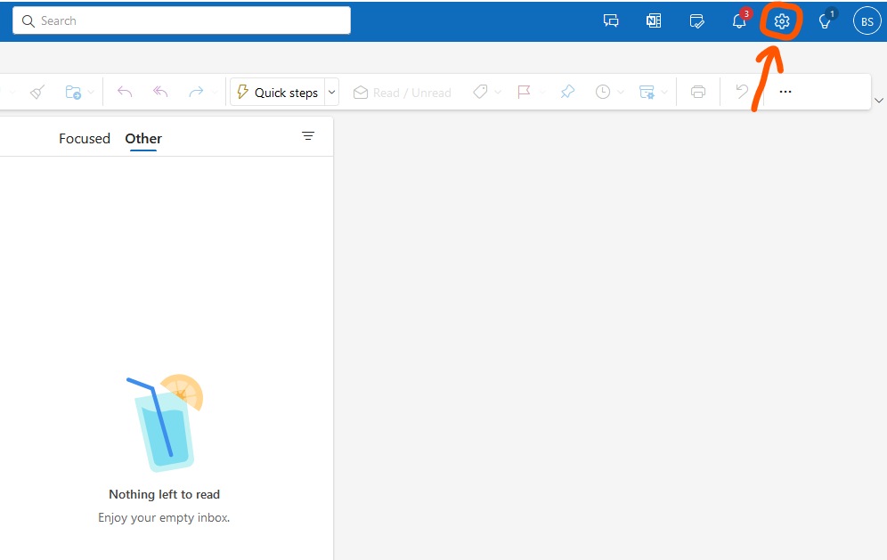Open the Categorize tag icon
The image size is (887, 560).
click(480, 92)
